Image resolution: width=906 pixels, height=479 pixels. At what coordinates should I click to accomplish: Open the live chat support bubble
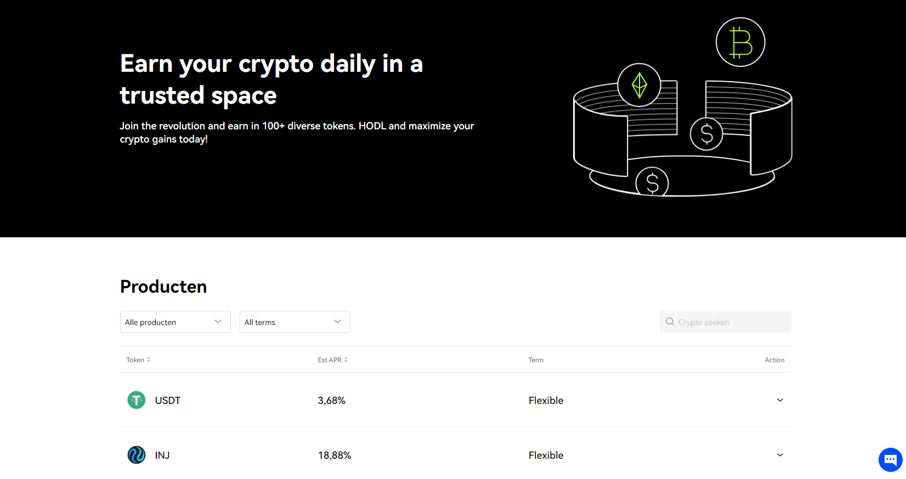890,460
